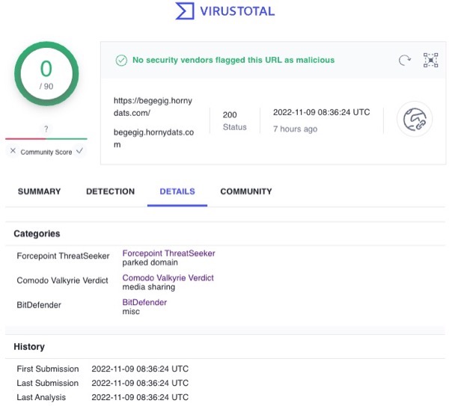The image size is (449, 406).
Task: Click the Forcepoint ThreatSeeker row label
Action: coord(63,256)
